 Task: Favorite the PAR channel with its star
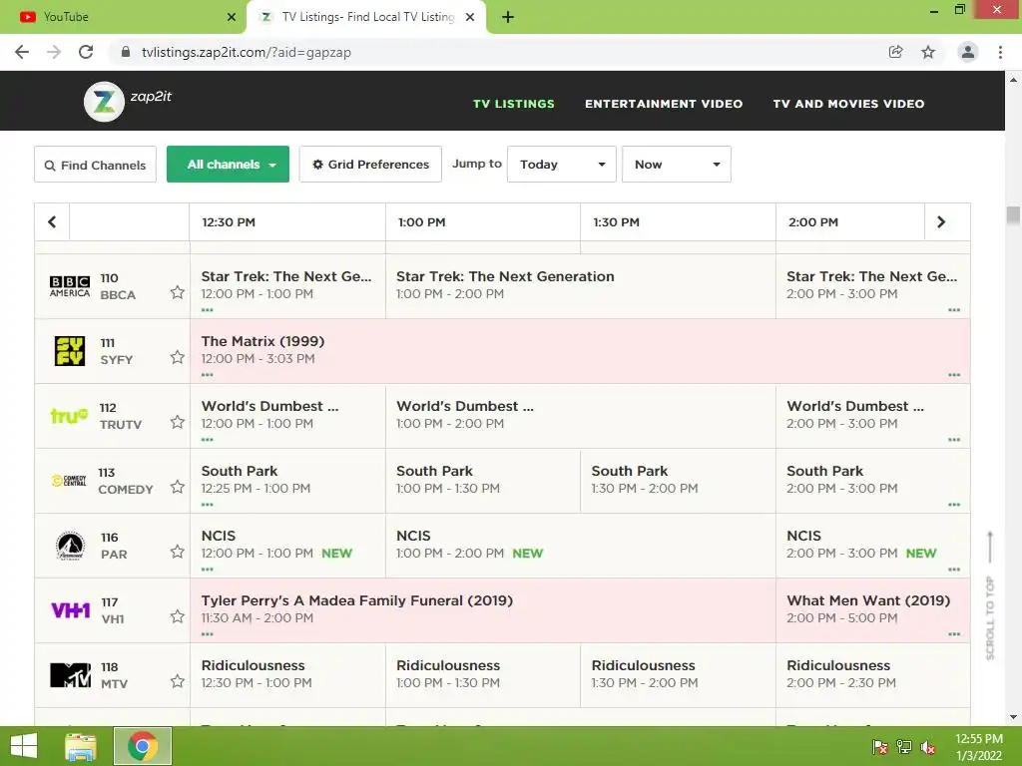(x=178, y=552)
